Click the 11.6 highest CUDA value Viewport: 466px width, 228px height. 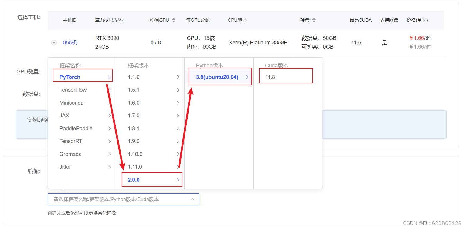pyautogui.click(x=356, y=43)
